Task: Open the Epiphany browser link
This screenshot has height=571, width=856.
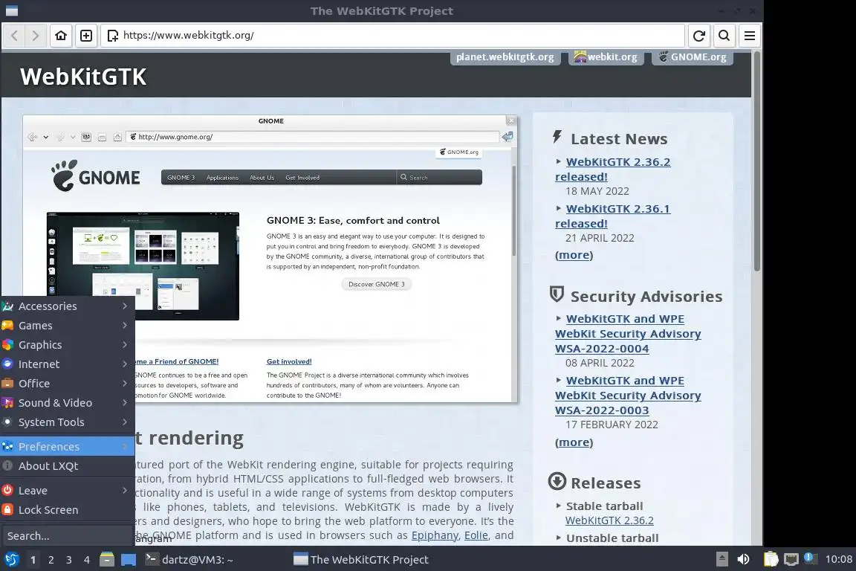Action: tap(435, 535)
